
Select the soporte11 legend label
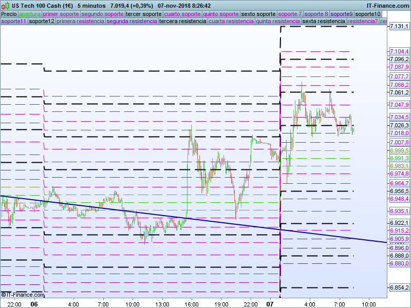click(x=14, y=21)
